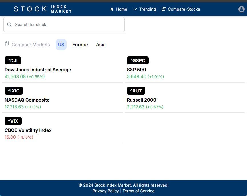This screenshot has height=196, width=247.
Task: Open the Compare-Stocks page
Action: pyautogui.click(x=181, y=9)
